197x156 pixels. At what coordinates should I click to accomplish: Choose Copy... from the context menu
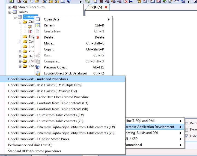(x=73, y=49)
